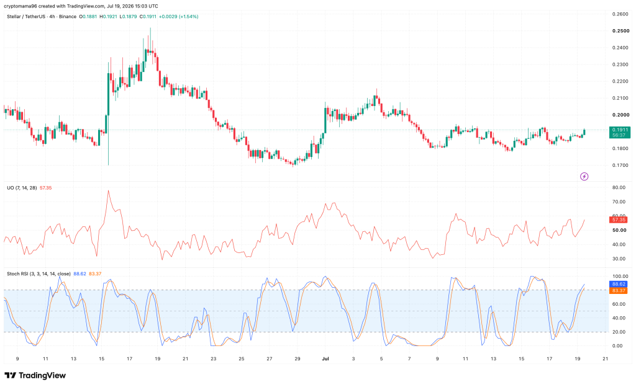The image size is (636, 387).
Task: Click the 25 date label on time axis
Action: point(242,358)
